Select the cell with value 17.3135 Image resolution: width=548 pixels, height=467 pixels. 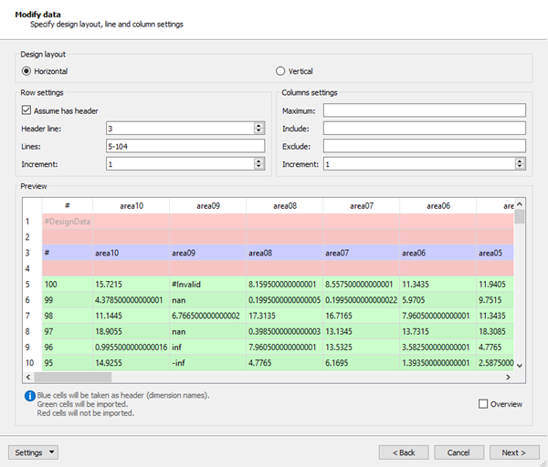tap(285, 316)
